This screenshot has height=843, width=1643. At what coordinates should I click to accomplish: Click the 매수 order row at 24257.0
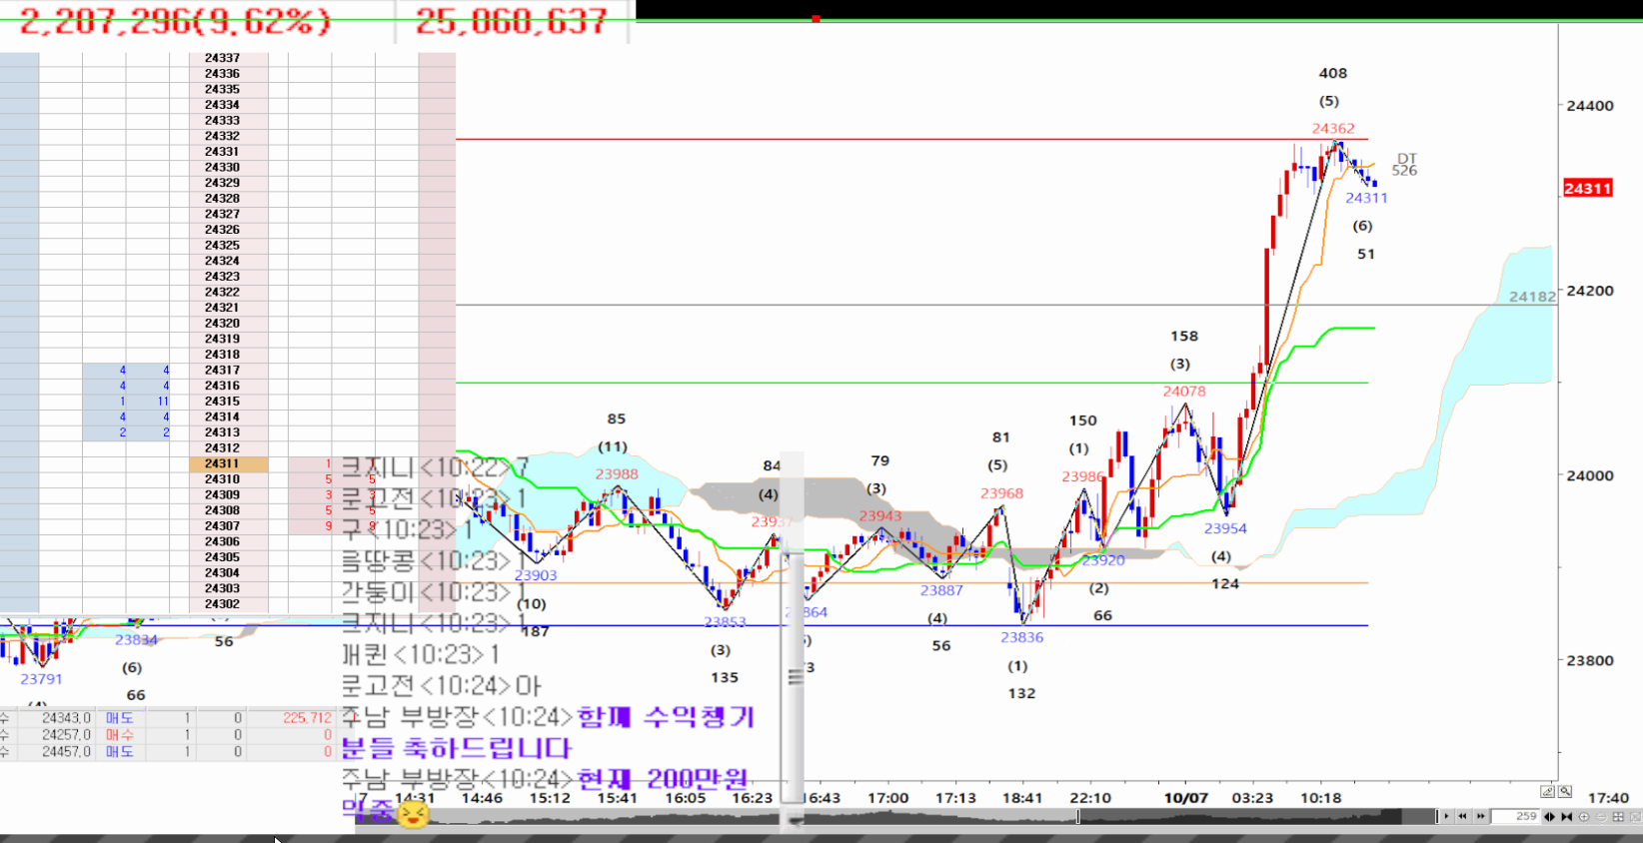coord(119,735)
